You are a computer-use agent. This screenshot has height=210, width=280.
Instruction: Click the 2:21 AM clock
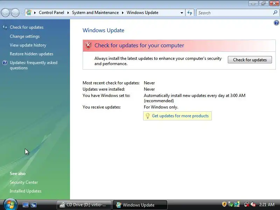point(267,205)
